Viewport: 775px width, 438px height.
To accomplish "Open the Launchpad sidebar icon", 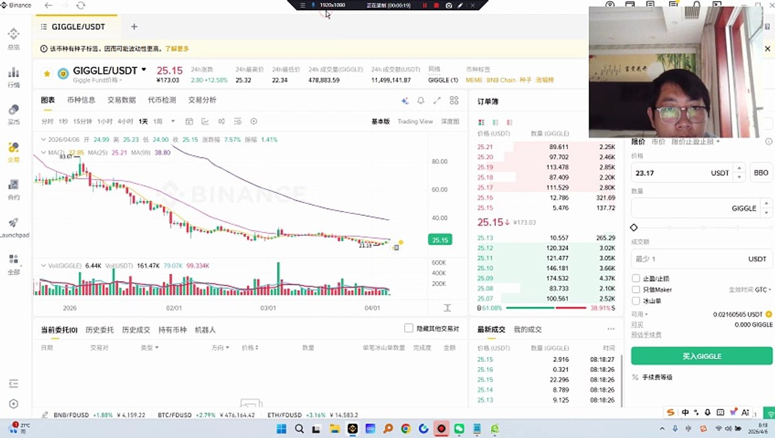I will point(13,227).
